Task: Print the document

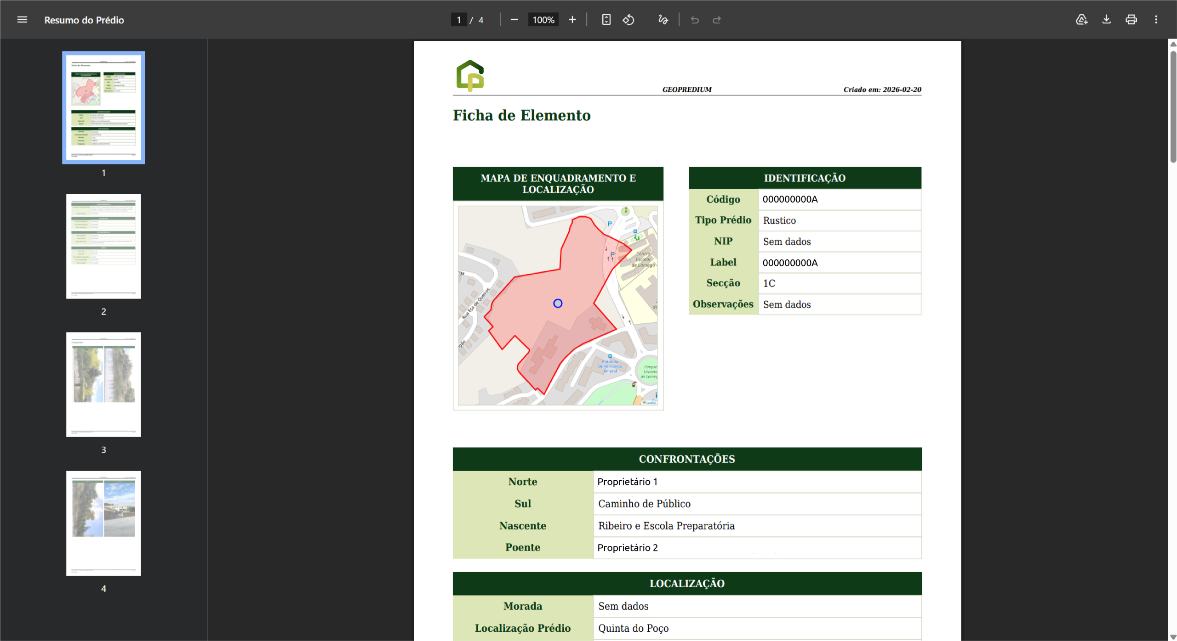Action: click(1131, 20)
